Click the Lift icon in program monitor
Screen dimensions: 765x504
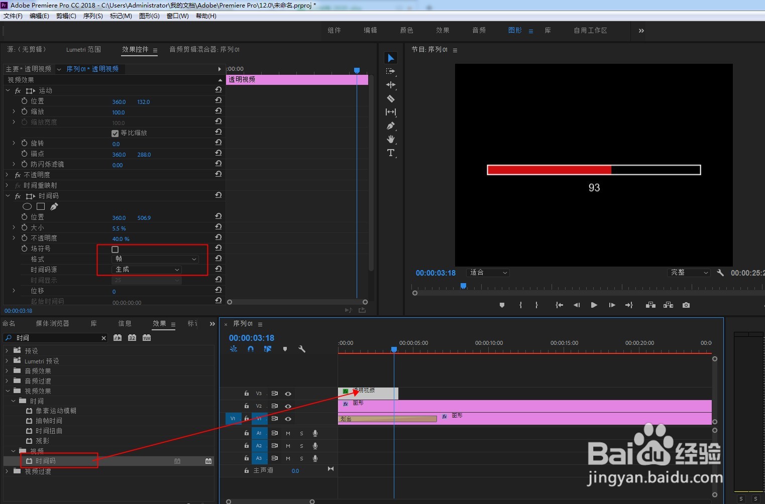click(x=650, y=305)
